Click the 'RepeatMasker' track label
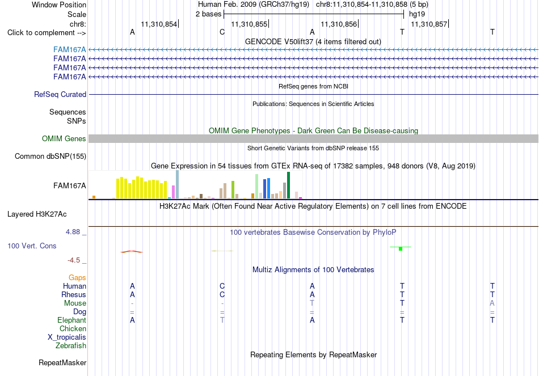 tap(62, 362)
